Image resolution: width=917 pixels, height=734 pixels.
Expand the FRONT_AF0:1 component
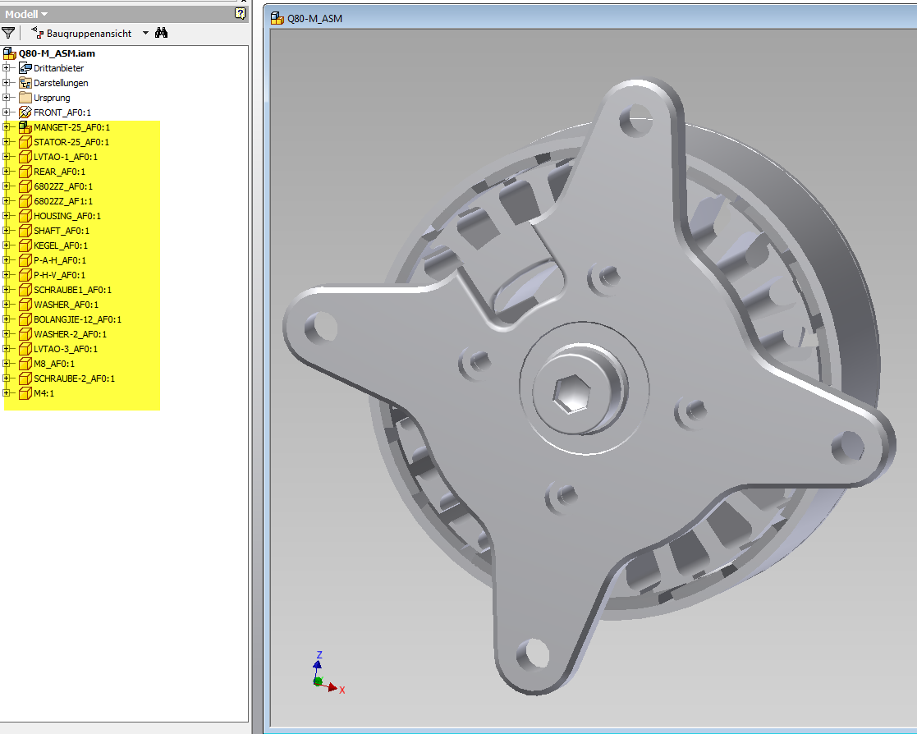[x=6, y=112]
